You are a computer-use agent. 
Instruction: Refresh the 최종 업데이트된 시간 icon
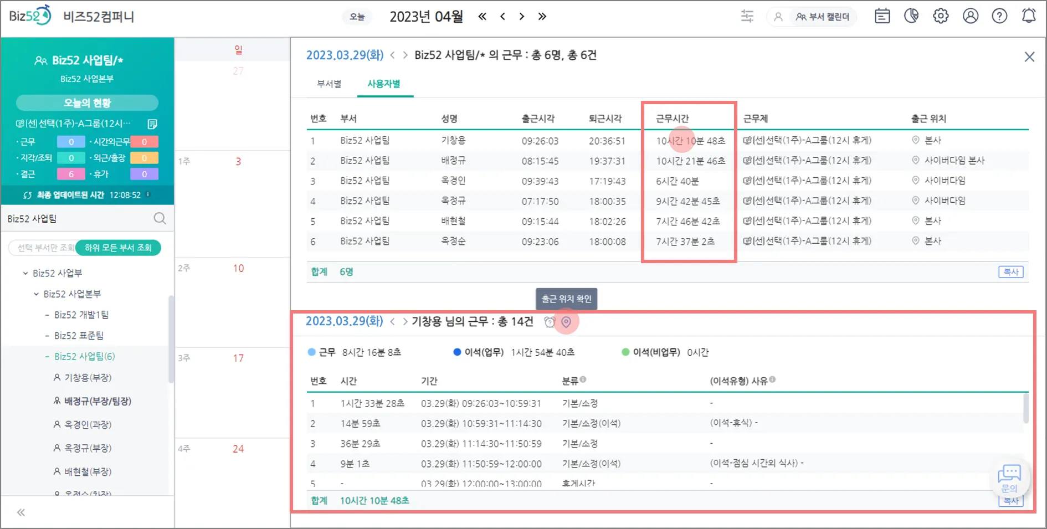28,195
